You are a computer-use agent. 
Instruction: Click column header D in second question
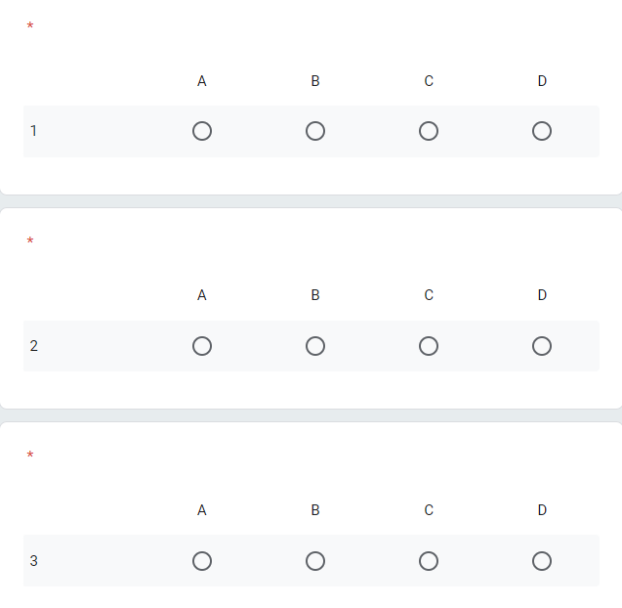542,295
